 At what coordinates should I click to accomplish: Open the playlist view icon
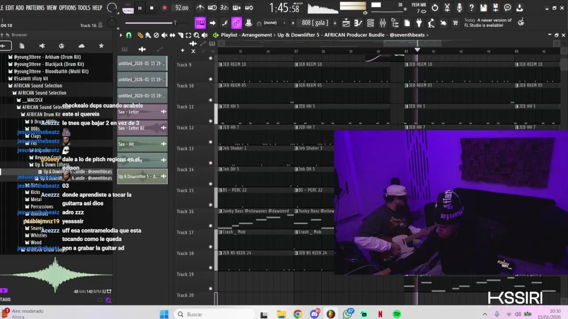coord(346,23)
